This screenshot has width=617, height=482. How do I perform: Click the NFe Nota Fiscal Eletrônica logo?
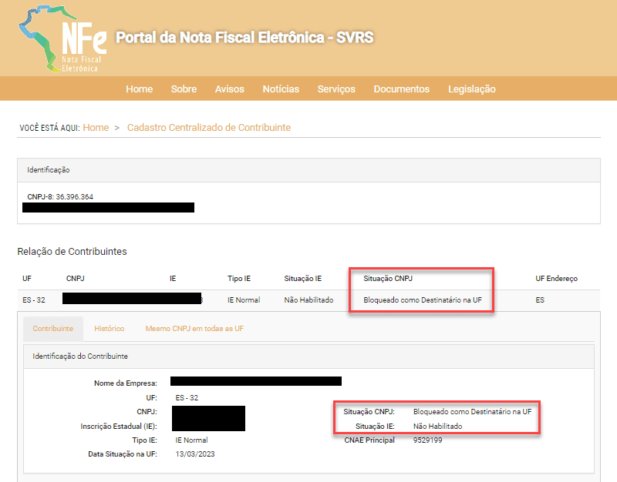pyautogui.click(x=63, y=38)
